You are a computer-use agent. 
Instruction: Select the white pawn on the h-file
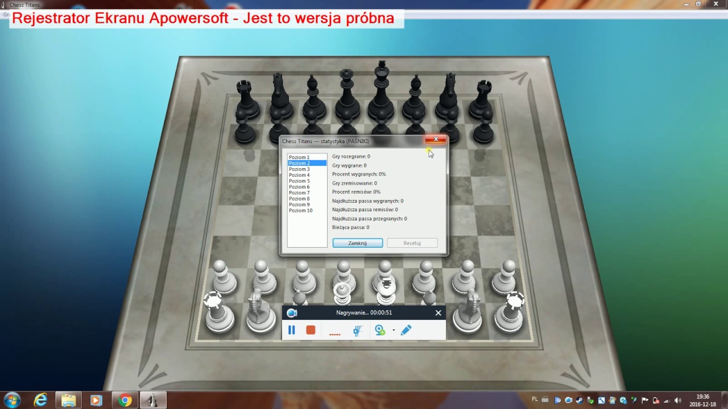506,277
